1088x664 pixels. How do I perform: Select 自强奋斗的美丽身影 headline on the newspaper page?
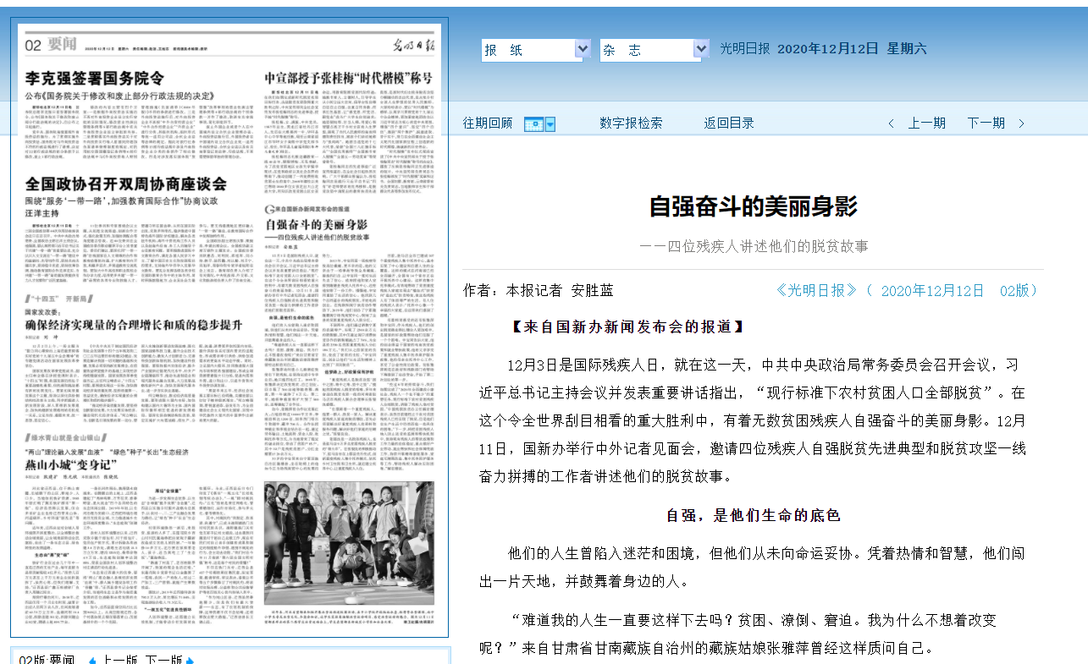click(316, 225)
